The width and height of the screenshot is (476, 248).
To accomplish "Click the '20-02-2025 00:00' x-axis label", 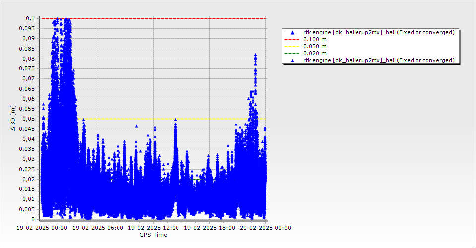I will point(265,228).
